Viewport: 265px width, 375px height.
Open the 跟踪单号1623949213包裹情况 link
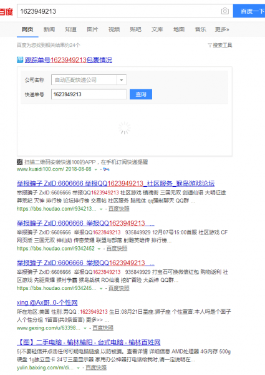(x=69, y=60)
